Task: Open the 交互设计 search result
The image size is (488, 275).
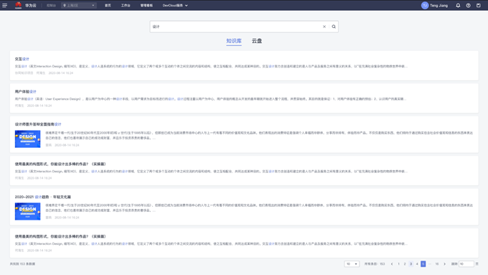Action: [22, 59]
